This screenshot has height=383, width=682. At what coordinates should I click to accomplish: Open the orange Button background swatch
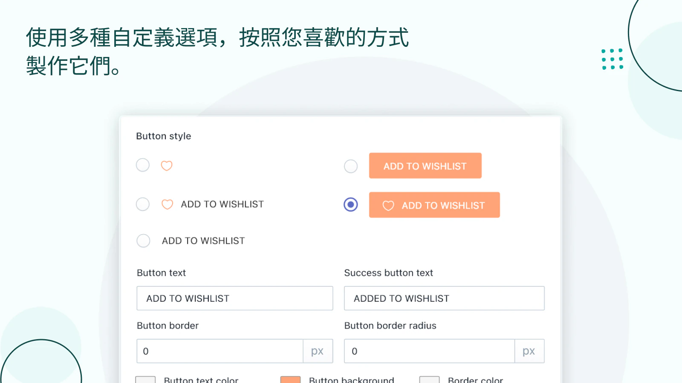point(291,380)
